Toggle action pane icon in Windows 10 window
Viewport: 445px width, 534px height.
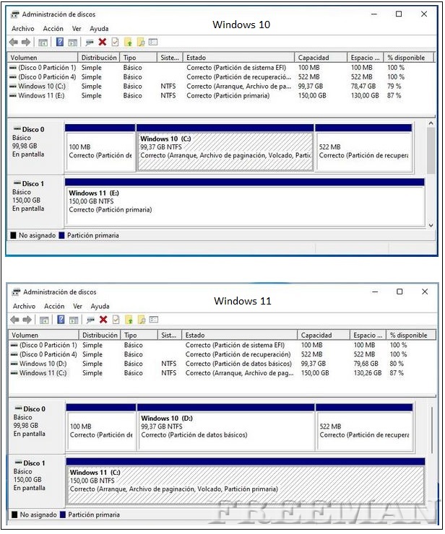coord(73,43)
